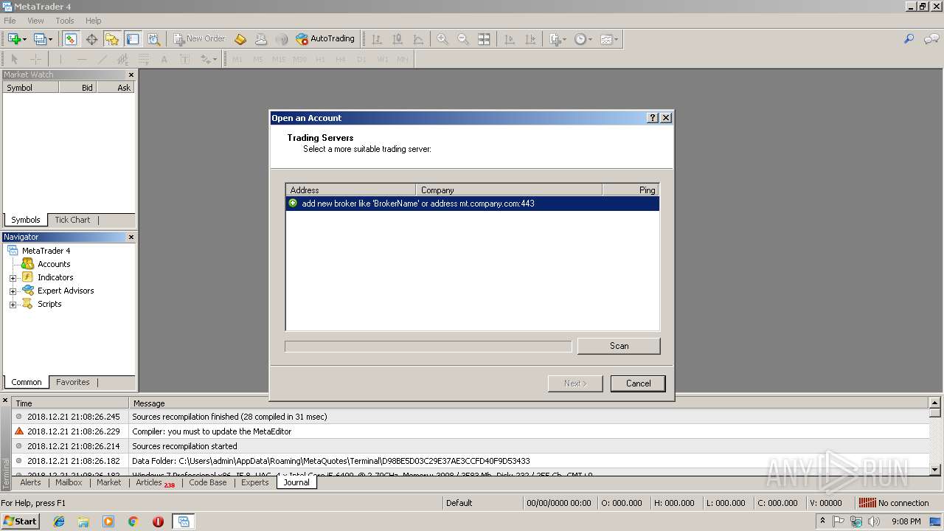This screenshot has height=531, width=944.
Task: Open the Help menu
Action: click(x=93, y=21)
